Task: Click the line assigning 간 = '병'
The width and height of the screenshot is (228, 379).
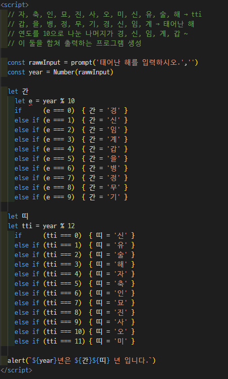Action: [71, 168]
